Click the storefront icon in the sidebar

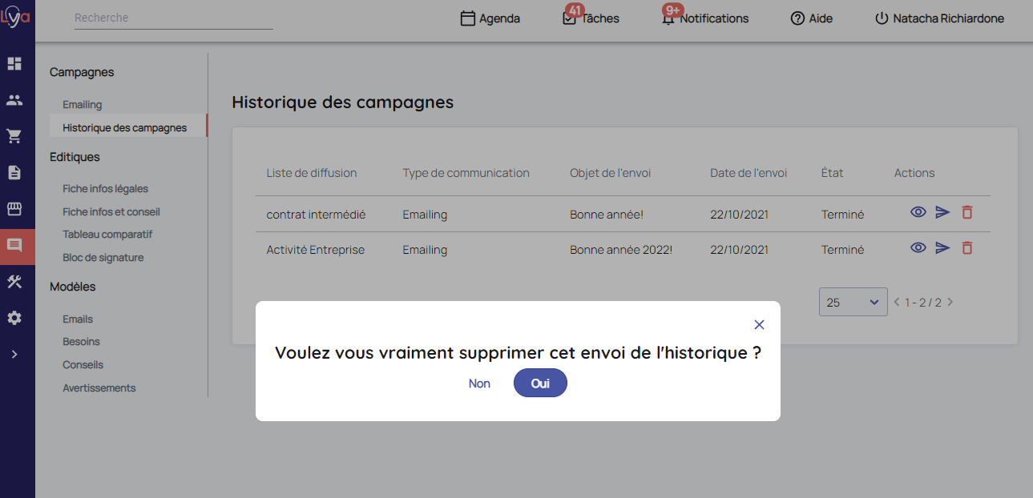[14, 209]
